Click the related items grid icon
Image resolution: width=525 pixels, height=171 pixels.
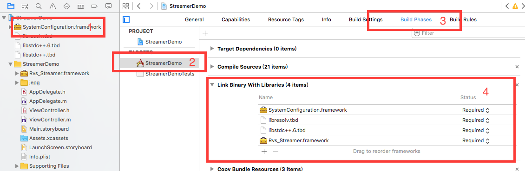point(125,6)
